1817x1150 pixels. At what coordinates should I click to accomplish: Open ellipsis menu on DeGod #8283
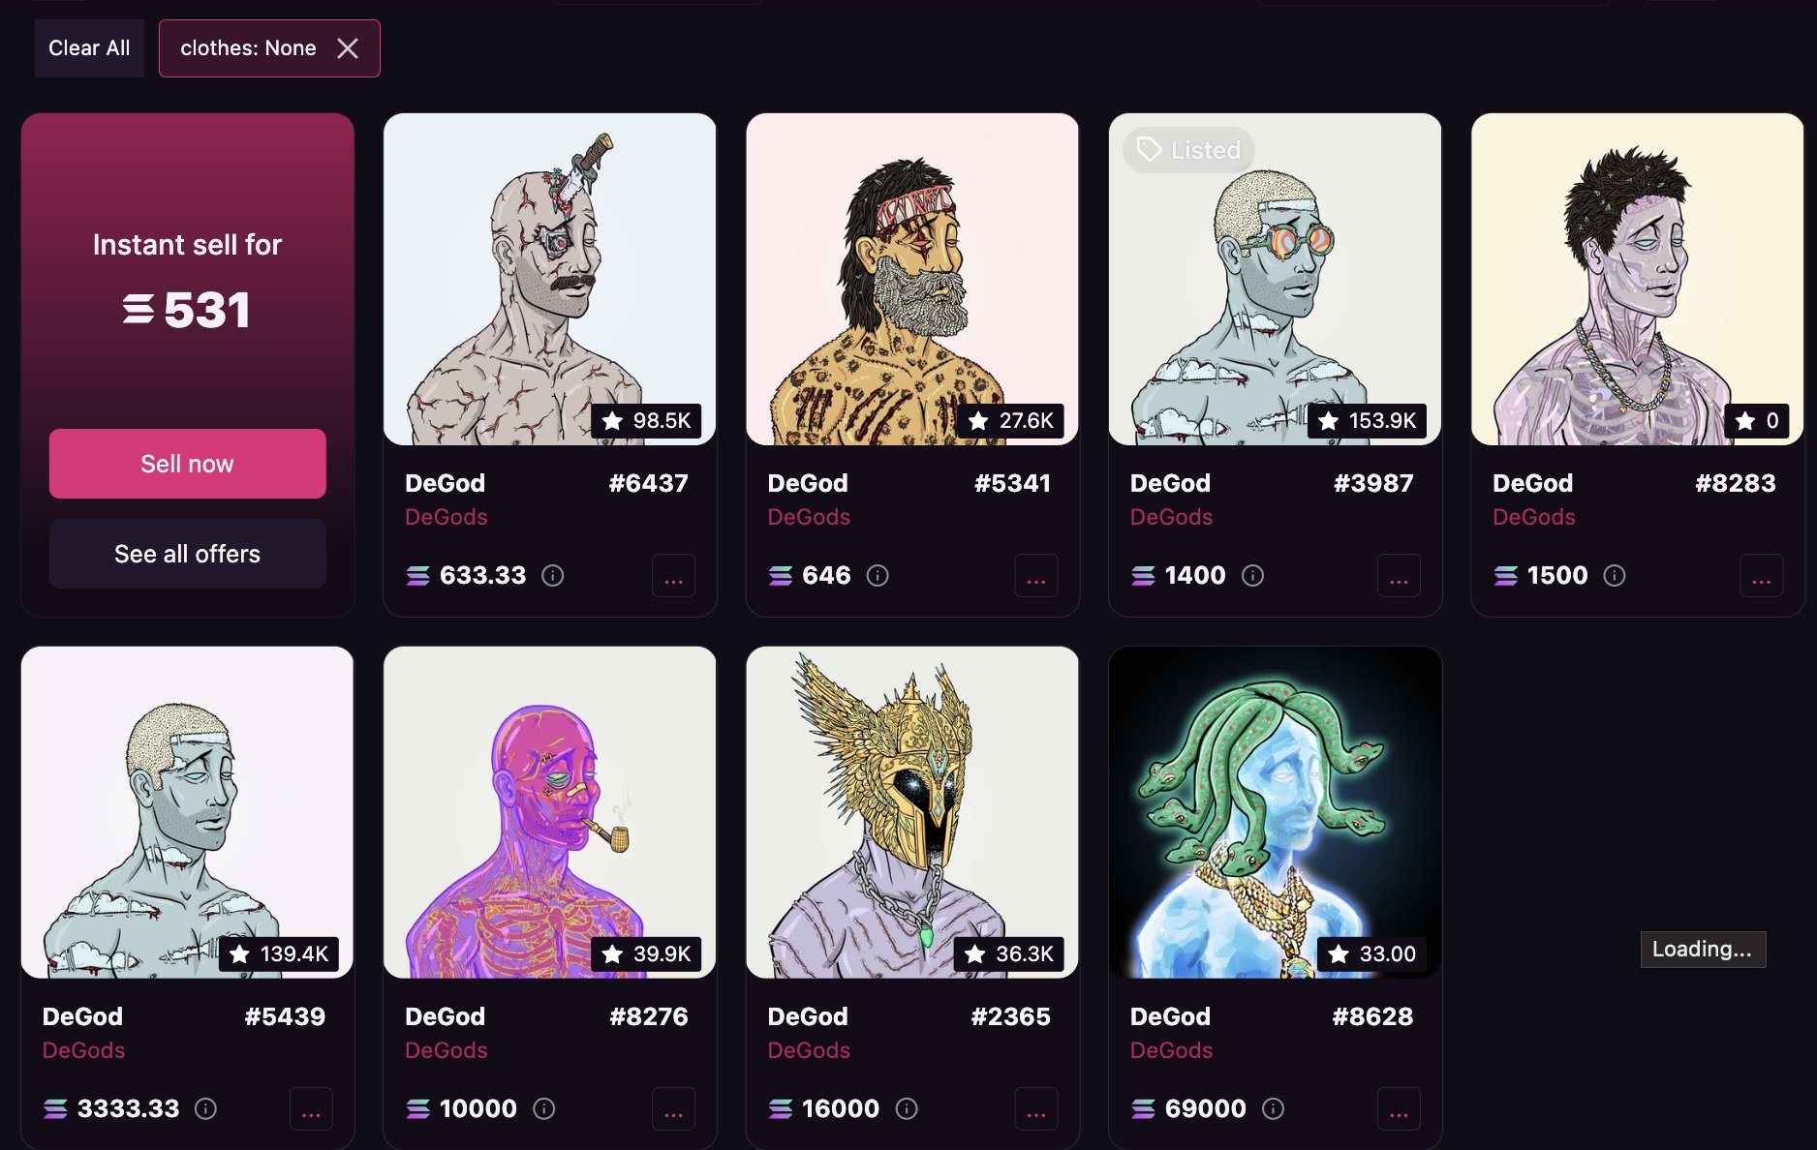[1761, 576]
